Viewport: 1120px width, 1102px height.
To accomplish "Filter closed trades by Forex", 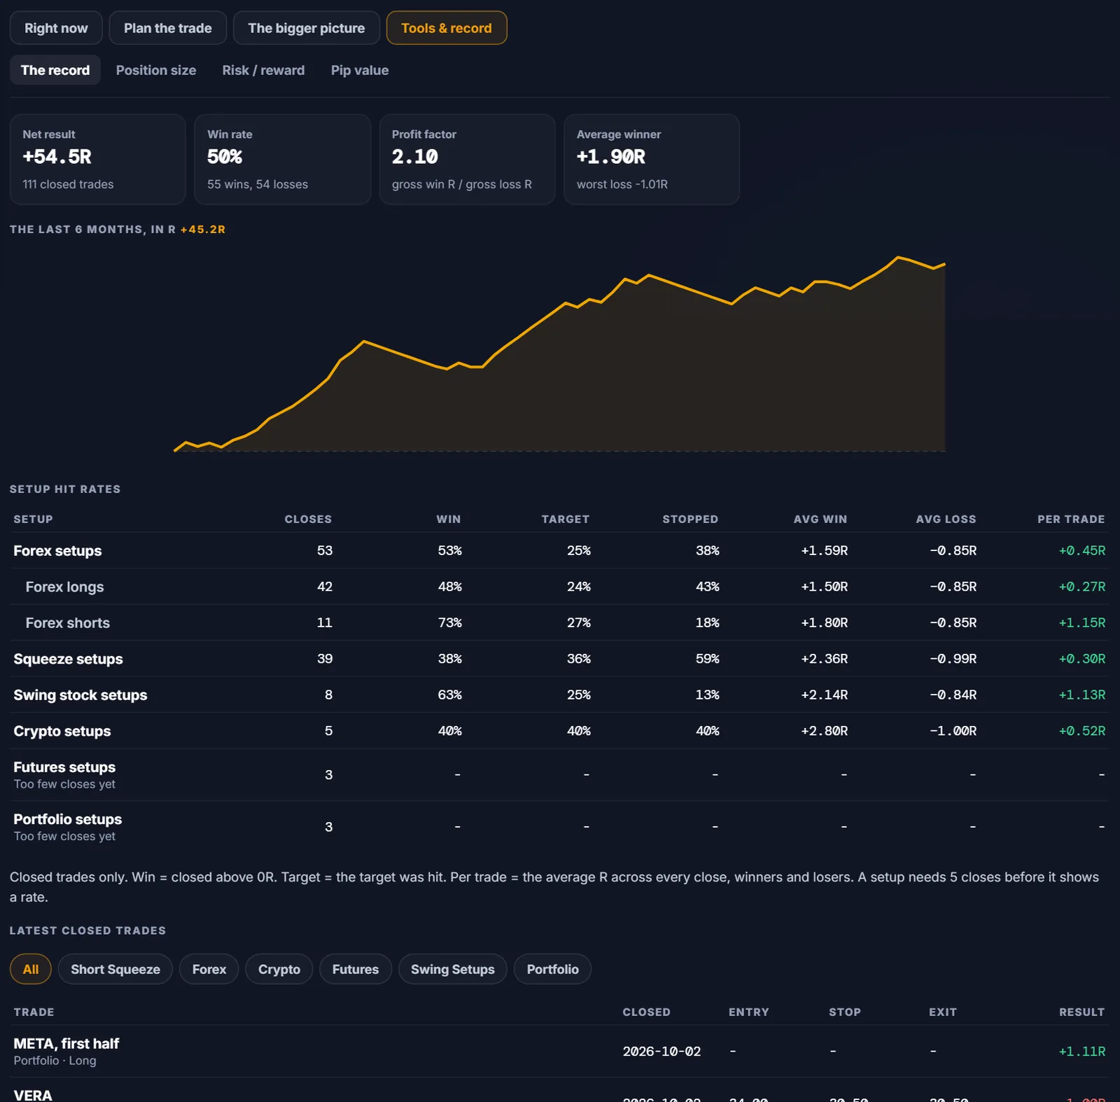I will pos(209,969).
